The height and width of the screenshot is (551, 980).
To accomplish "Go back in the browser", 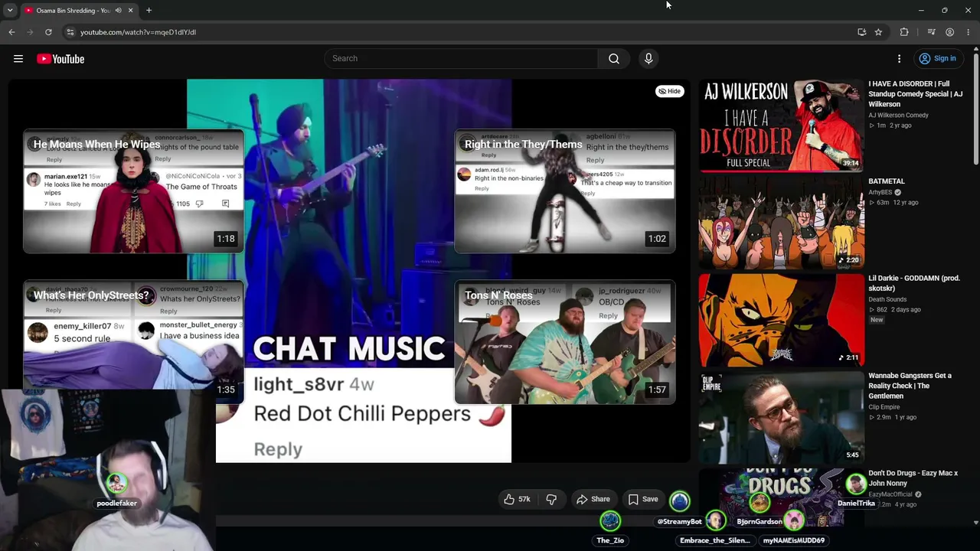I will point(11,32).
